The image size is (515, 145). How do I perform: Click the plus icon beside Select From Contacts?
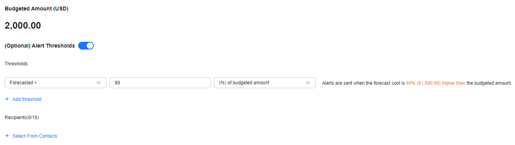(7, 136)
